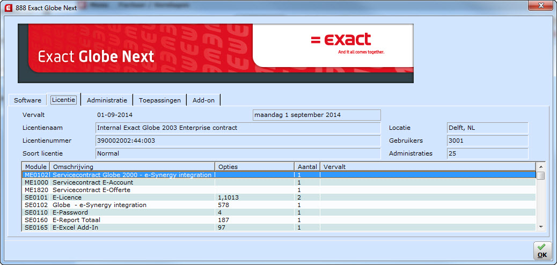Select row ME1000 Servicecontract E-Account
Image resolution: width=557 pixels, height=265 pixels.
pyautogui.click(x=279, y=182)
